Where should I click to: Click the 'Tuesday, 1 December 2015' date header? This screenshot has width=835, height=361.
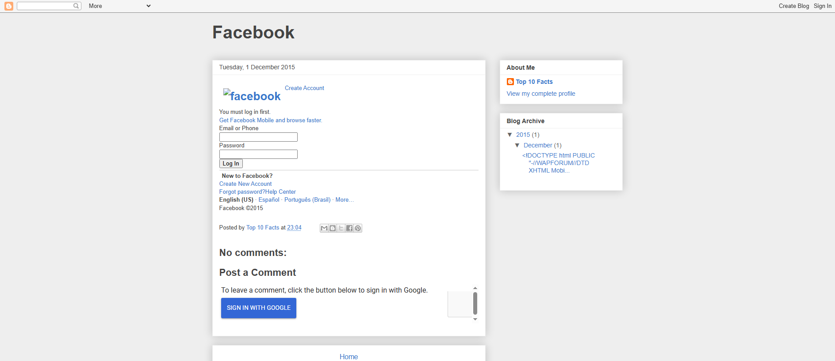coord(257,67)
